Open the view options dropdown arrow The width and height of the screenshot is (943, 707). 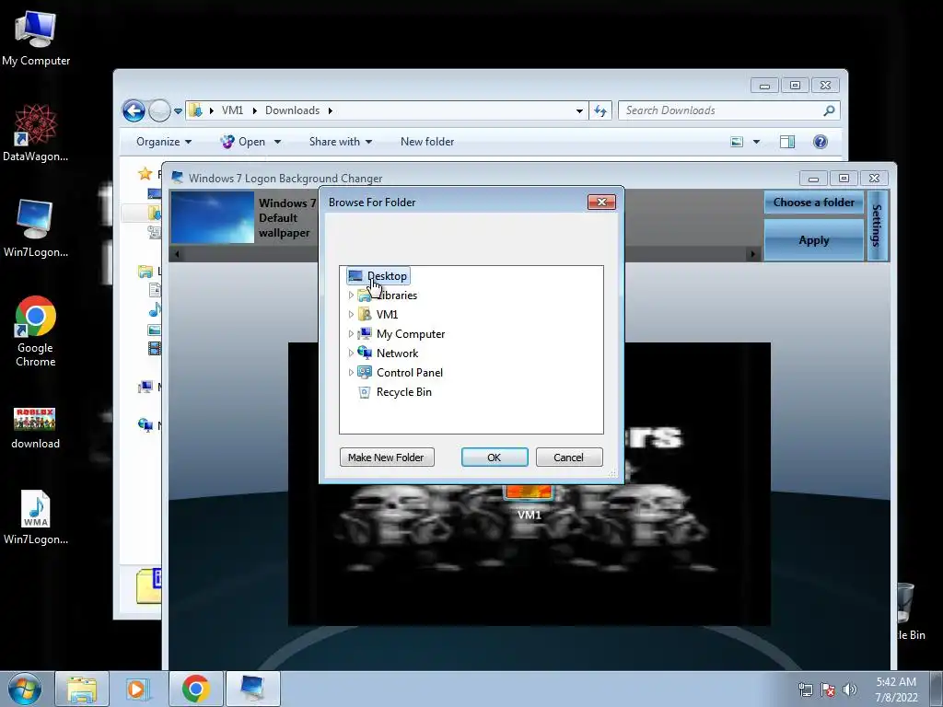[x=756, y=142]
